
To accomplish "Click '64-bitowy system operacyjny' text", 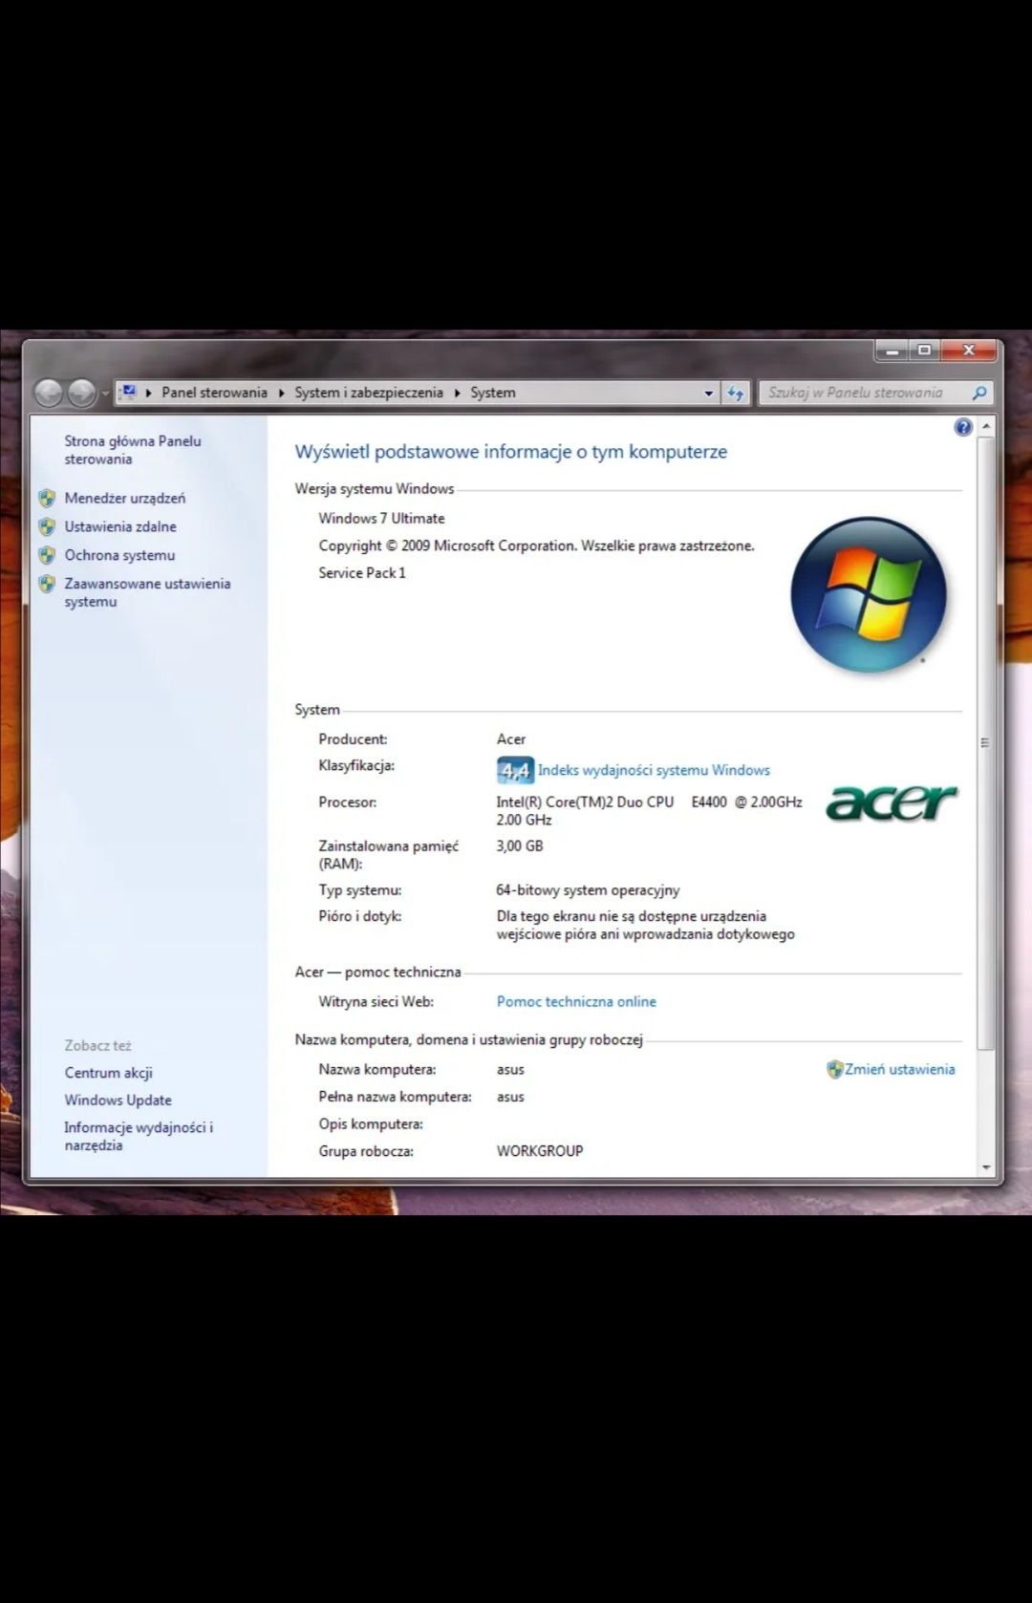I will tap(588, 890).
